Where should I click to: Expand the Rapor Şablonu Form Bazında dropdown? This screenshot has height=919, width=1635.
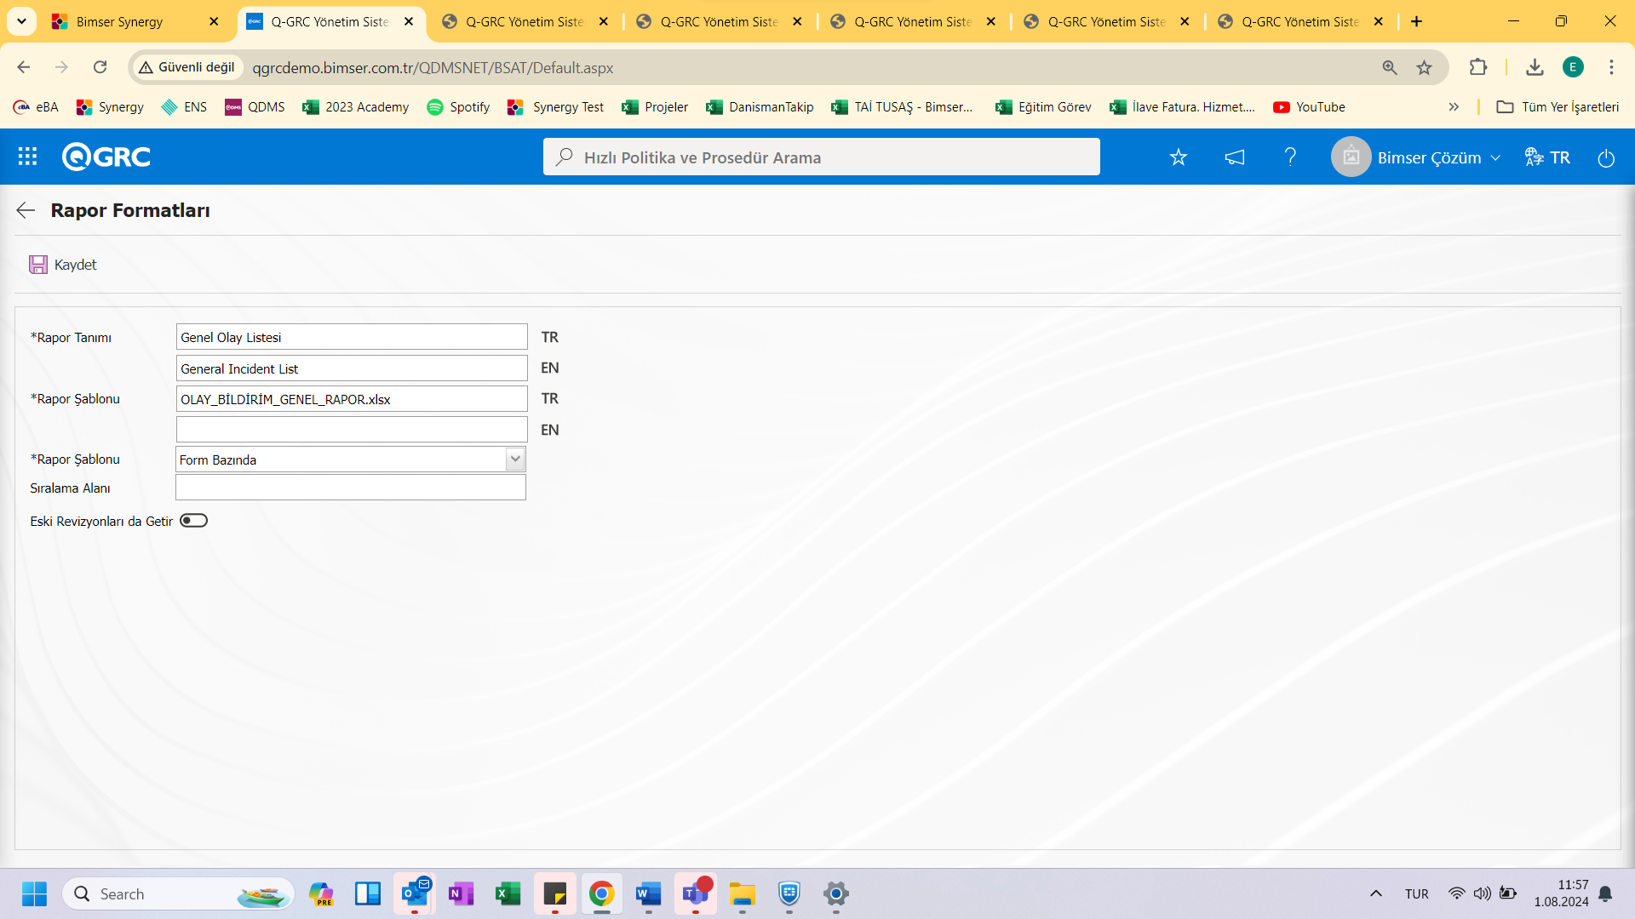tap(514, 458)
